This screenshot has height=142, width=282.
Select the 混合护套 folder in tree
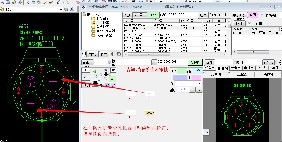(x=103, y=27)
